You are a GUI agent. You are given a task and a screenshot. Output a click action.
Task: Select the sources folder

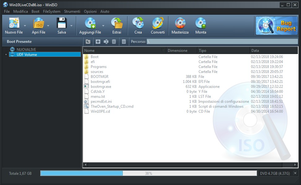(97, 72)
